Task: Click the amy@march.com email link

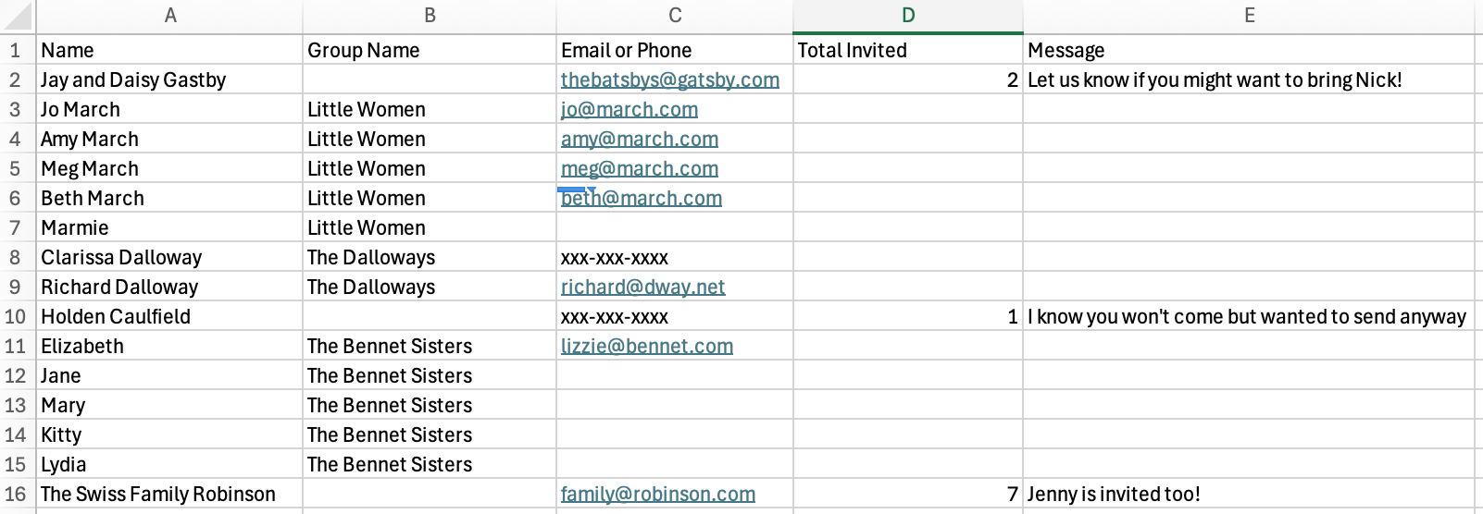Action: (x=639, y=140)
